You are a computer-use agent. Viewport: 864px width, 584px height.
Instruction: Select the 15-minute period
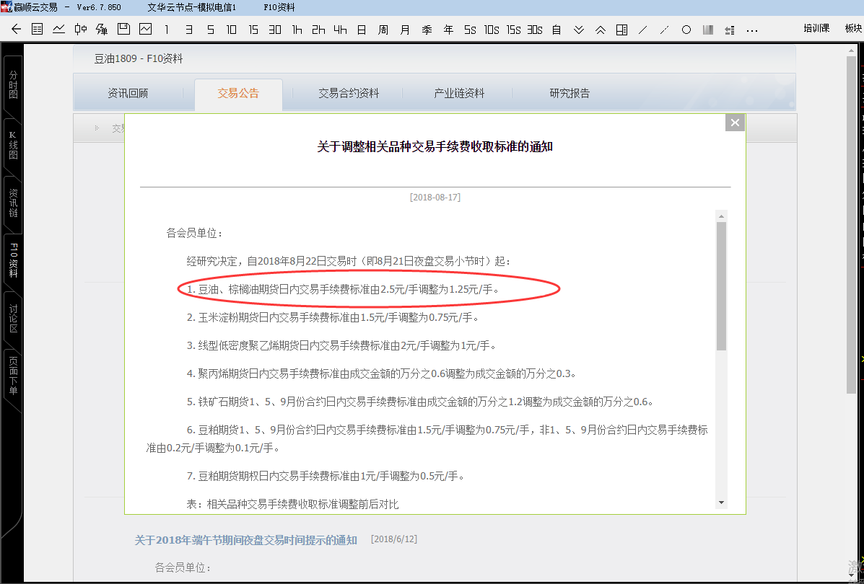pos(253,30)
